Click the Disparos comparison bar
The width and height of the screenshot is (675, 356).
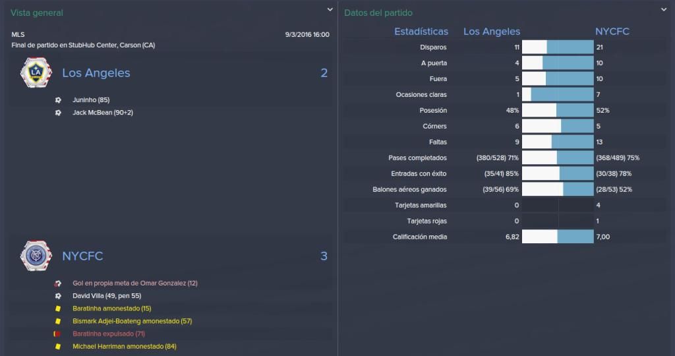tap(558, 47)
